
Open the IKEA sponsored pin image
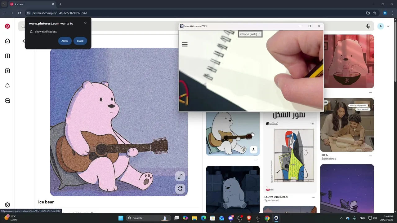tap(347, 125)
